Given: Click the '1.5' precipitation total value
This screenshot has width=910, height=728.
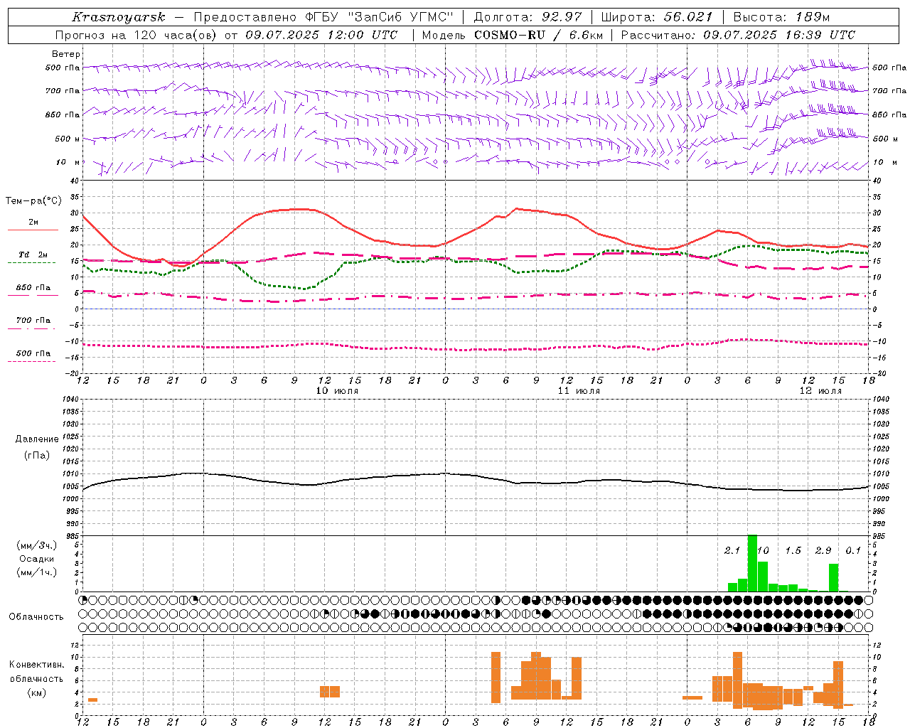Looking at the screenshot, I should (793, 551).
